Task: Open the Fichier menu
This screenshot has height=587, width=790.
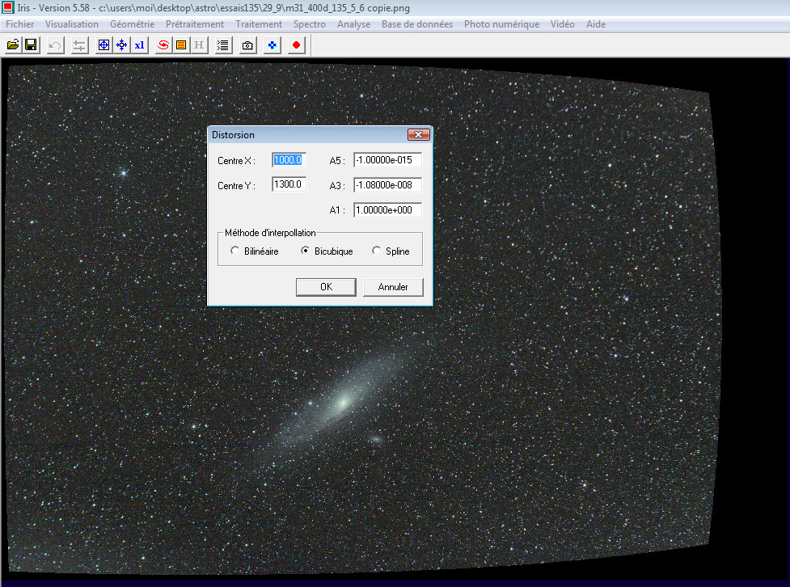Action: (x=19, y=24)
